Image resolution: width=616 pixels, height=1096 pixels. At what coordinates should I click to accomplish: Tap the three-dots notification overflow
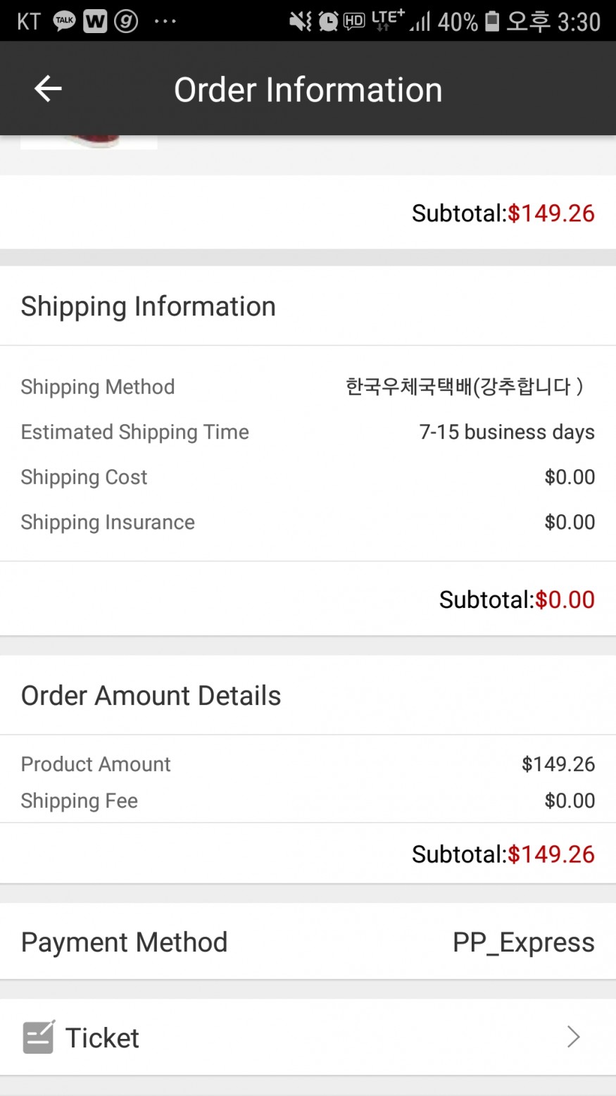pos(165,21)
